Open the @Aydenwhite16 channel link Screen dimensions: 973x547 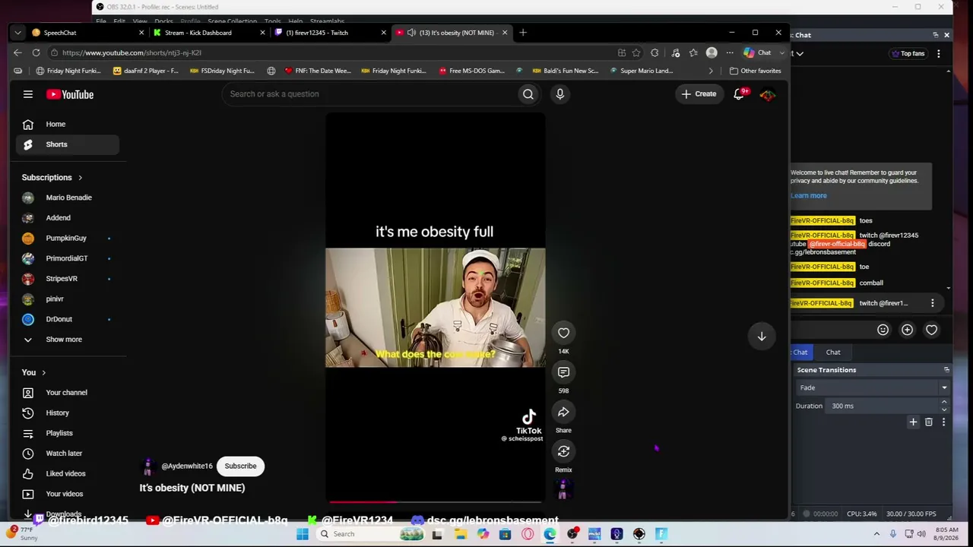point(187,466)
